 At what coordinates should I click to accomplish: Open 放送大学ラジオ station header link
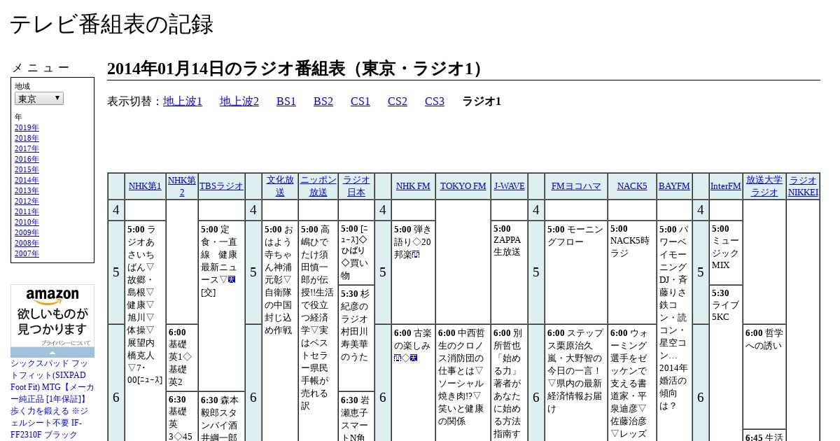click(x=764, y=186)
